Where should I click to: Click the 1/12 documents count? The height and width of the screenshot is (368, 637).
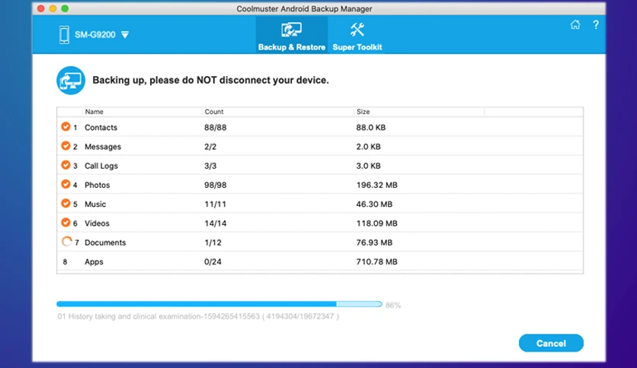tap(213, 243)
